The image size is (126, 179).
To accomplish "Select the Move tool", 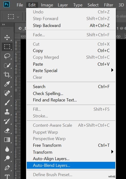I will point(7,38).
